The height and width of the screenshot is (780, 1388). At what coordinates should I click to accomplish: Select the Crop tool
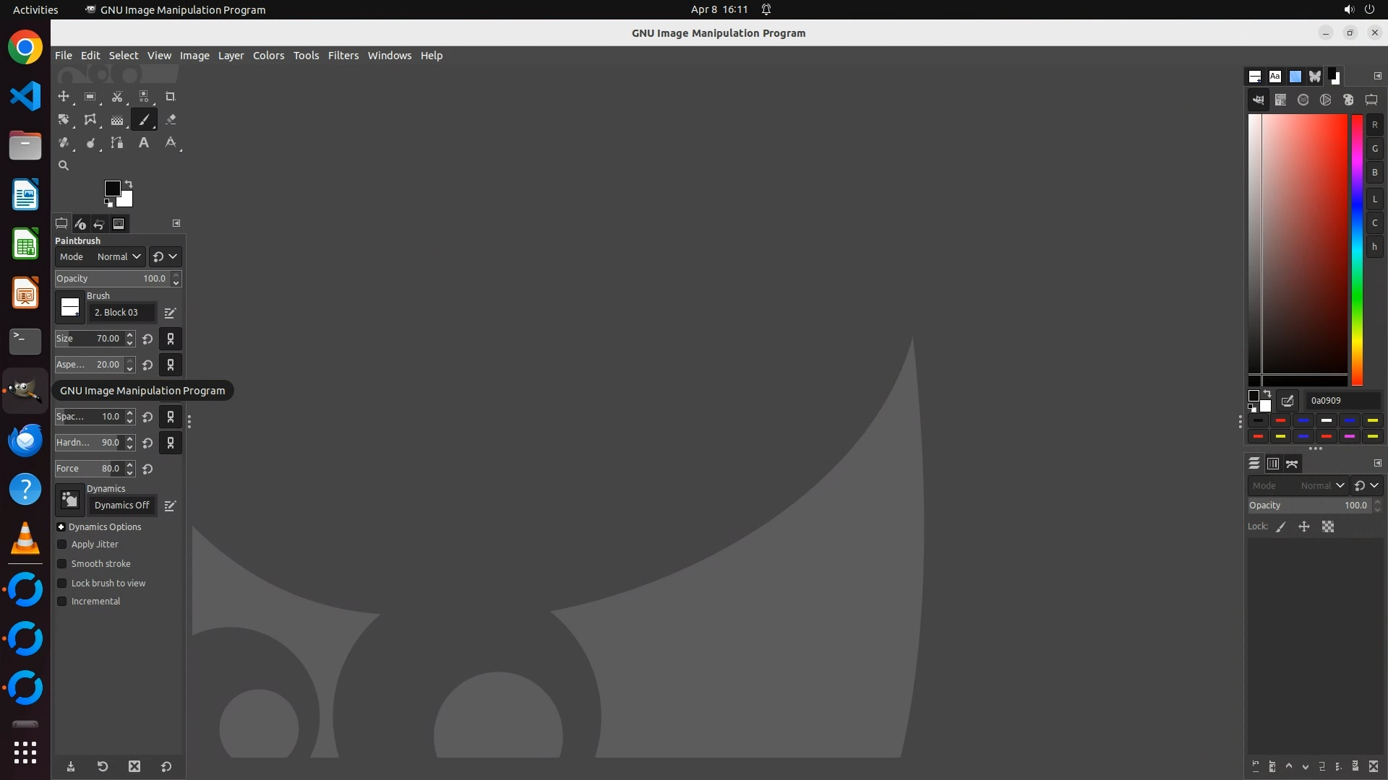coord(171,97)
